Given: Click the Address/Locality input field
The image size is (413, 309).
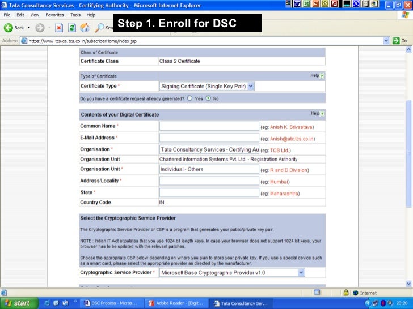Looking at the screenshot, I should click(209, 181).
